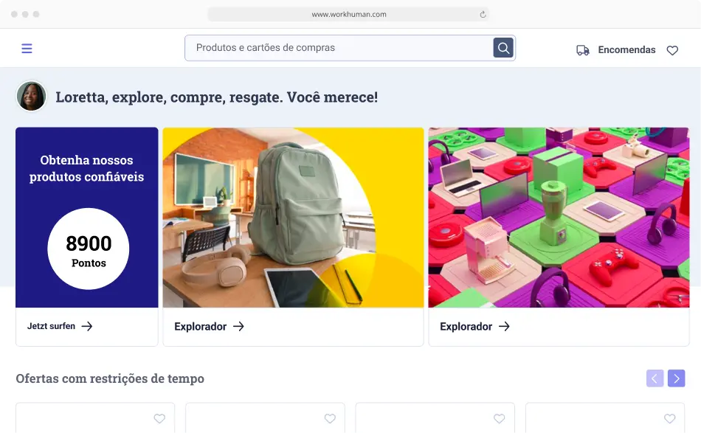Favorite the second offer card heart
The height and width of the screenshot is (433, 701).
pyautogui.click(x=330, y=419)
